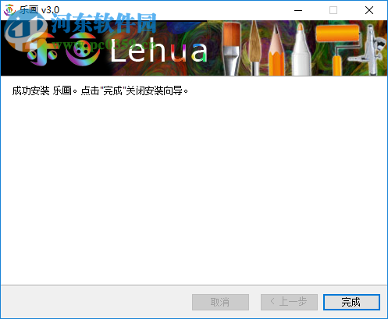388x319 pixels.
Task: Click the disabled maximize button
Action: (333, 10)
